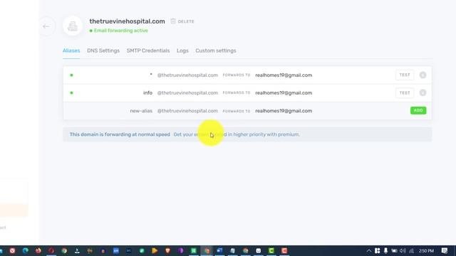
Task: Open the purple round taskbar icon
Action: [180, 250]
